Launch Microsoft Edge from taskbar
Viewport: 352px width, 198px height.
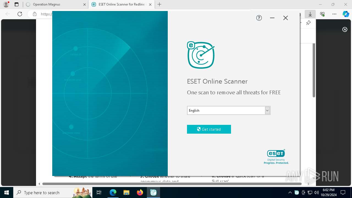coord(113,193)
